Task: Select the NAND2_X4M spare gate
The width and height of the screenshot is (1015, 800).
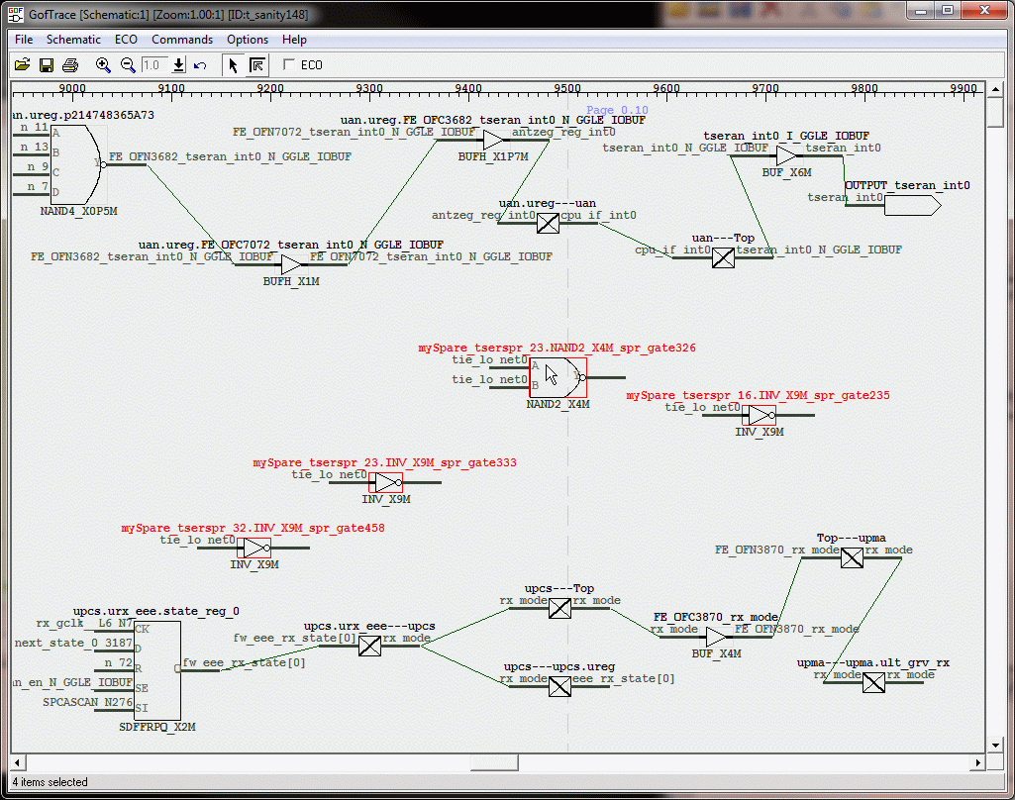Action: click(558, 377)
